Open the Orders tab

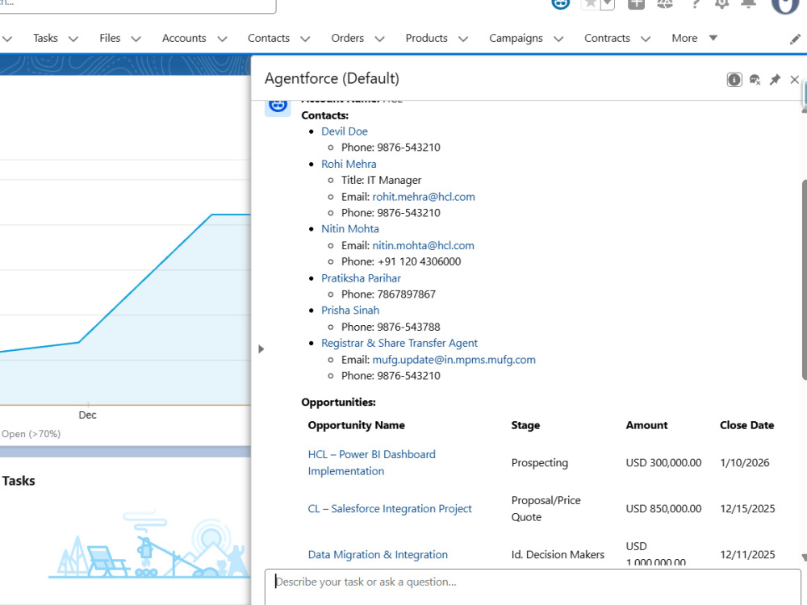pyautogui.click(x=347, y=38)
